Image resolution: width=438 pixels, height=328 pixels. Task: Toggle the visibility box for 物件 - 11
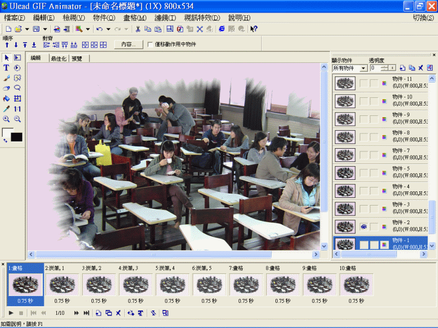(364, 83)
